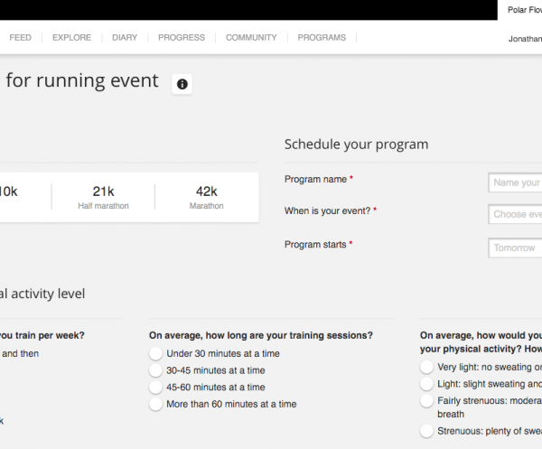Pick 45-60 minutes at a time
542x449 pixels.
pos(156,388)
